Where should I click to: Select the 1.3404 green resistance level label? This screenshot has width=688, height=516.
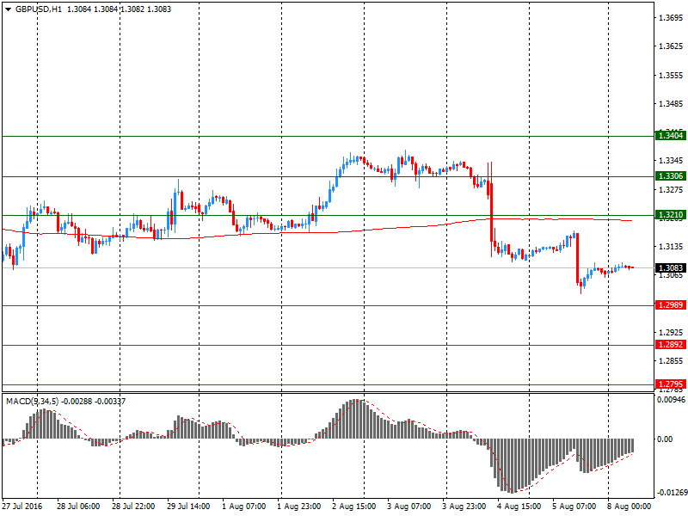click(x=671, y=136)
